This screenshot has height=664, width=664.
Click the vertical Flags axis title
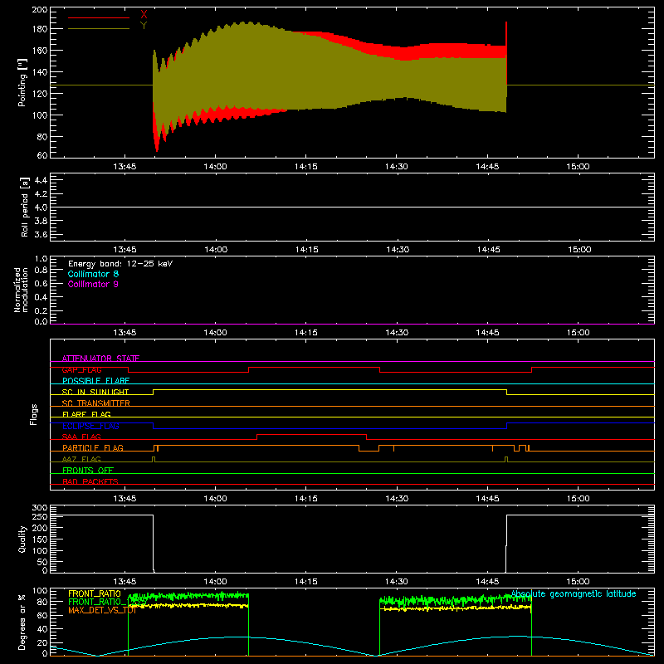(33, 414)
